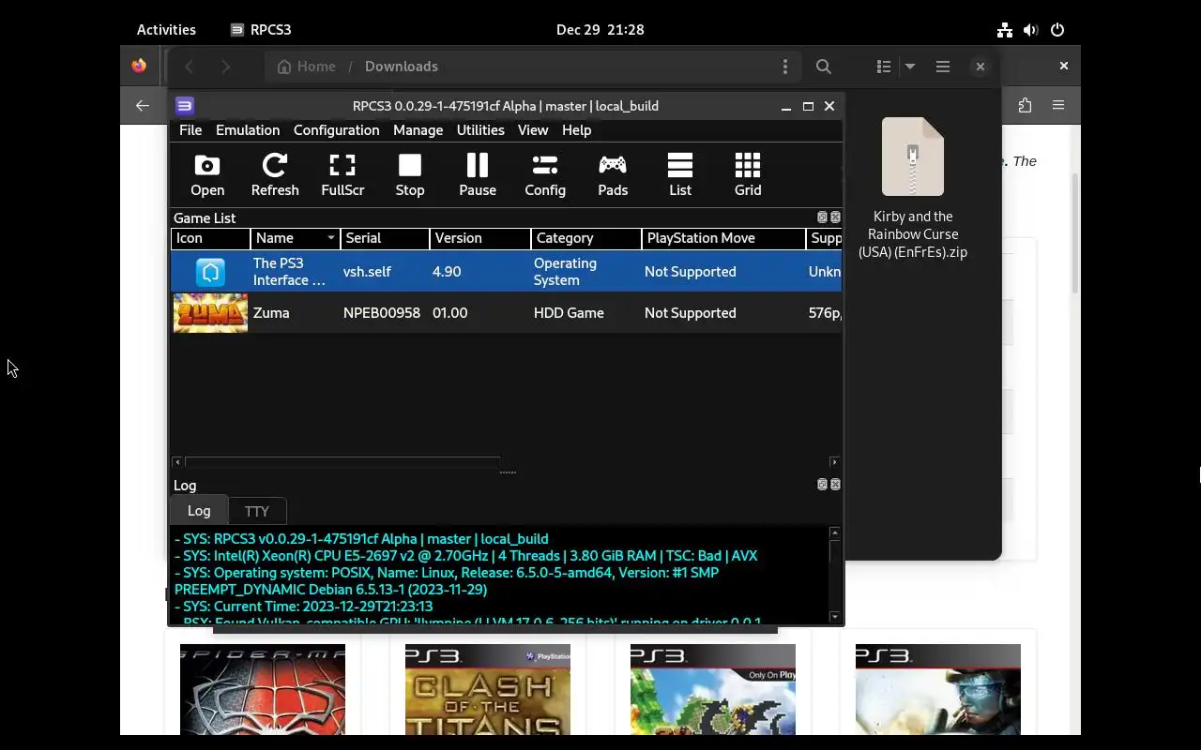Switch to the TTY tab
The image size is (1201, 750).
[x=256, y=511]
